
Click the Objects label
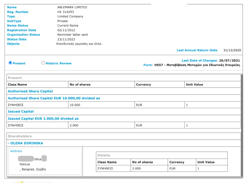coord(13,44)
